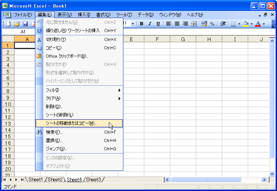Select column F header
This screenshot has width=277, height=191.
click(157, 39)
